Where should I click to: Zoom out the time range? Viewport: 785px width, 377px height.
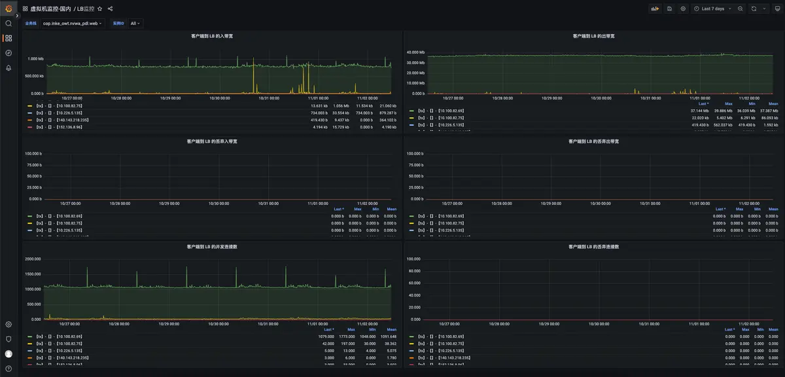[740, 9]
